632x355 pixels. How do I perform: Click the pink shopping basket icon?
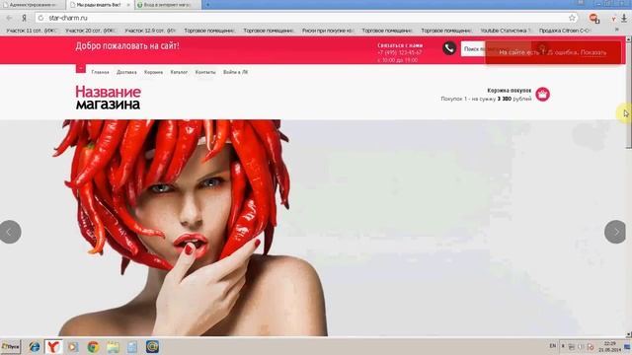pyautogui.click(x=542, y=95)
